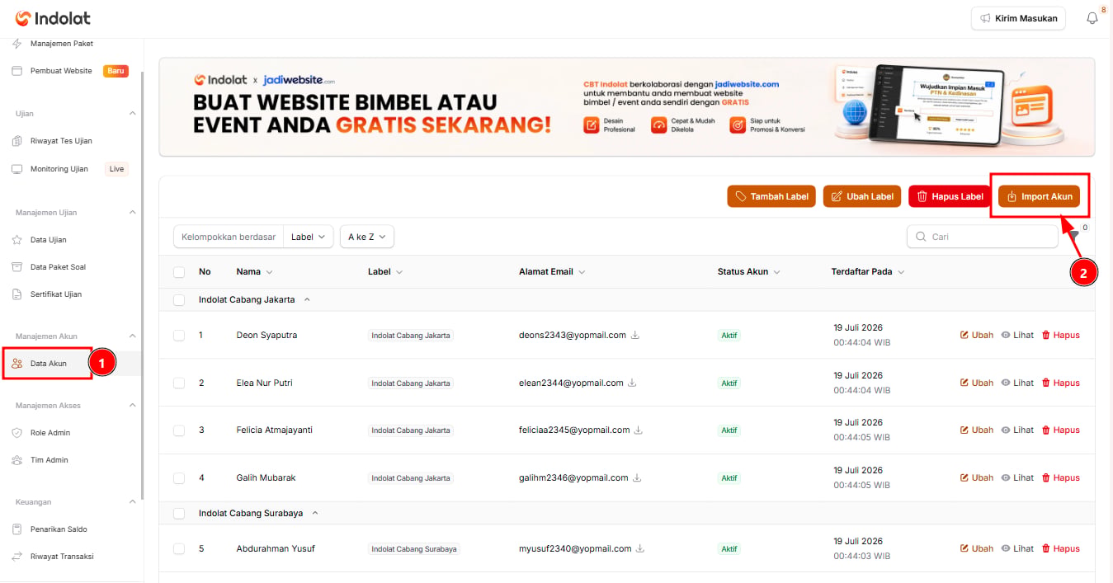Sort by Nama column header
Screen dimensions: 1113x583
[254, 272]
